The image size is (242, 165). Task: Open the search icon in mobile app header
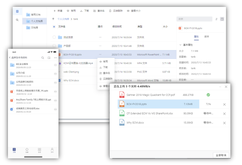click(43, 58)
